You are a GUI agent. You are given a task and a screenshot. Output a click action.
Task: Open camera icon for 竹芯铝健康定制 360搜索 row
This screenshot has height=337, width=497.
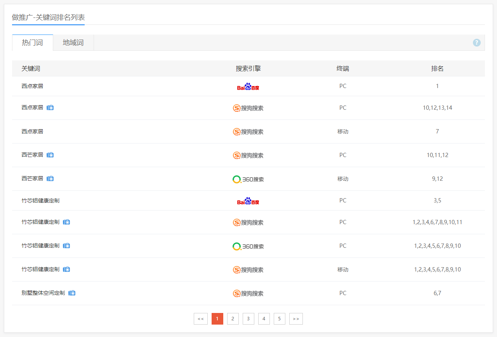[66, 245]
